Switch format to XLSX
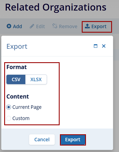 click(x=36, y=79)
